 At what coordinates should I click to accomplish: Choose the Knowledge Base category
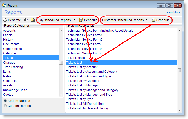(15, 90)
